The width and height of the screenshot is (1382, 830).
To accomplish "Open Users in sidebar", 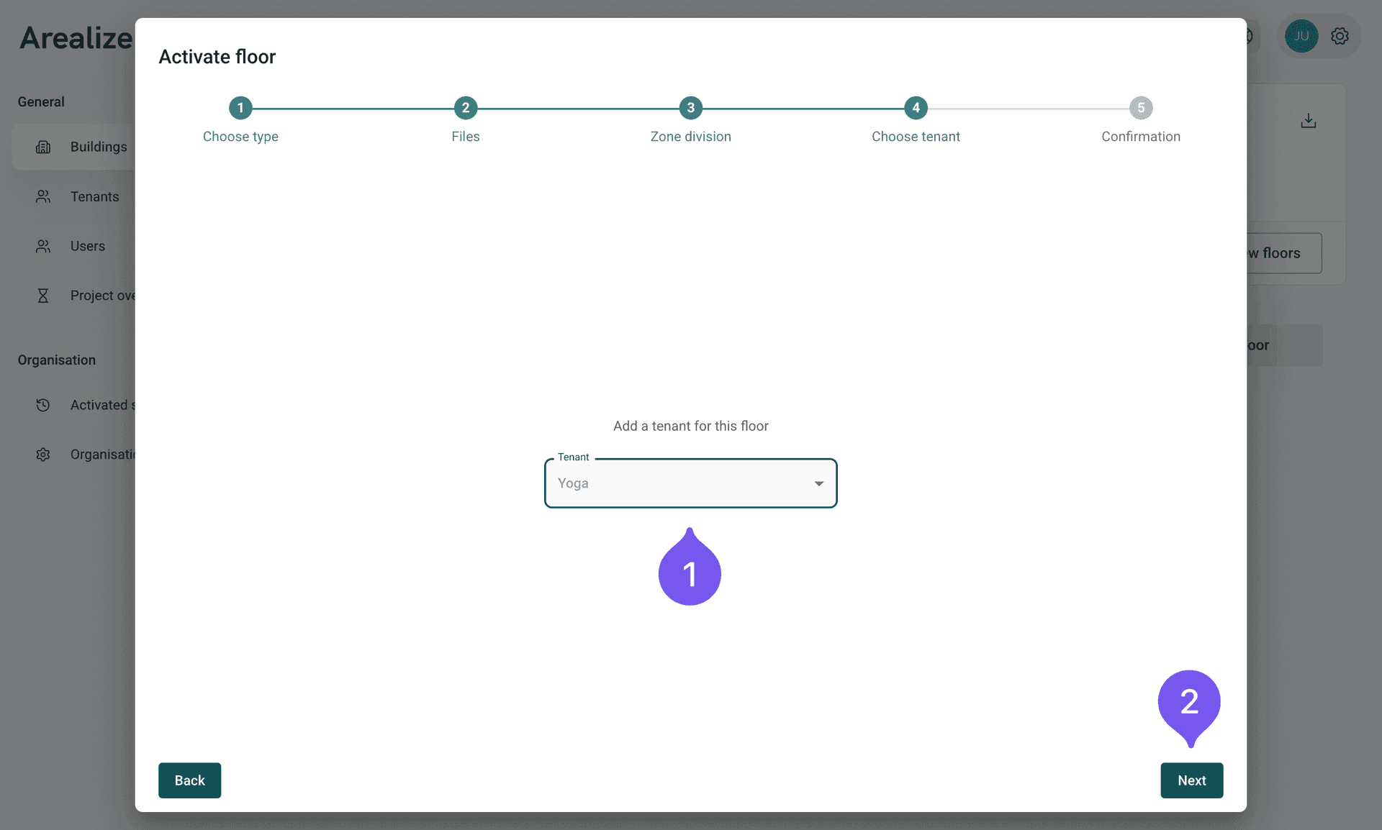I will [x=73, y=246].
